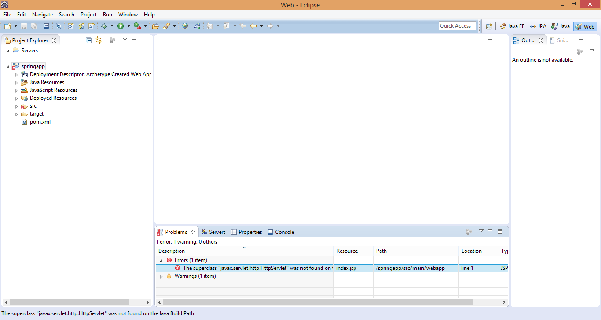The height and width of the screenshot is (320, 601).
Task: Expand the Warnings (1 item) group
Action: 161,276
